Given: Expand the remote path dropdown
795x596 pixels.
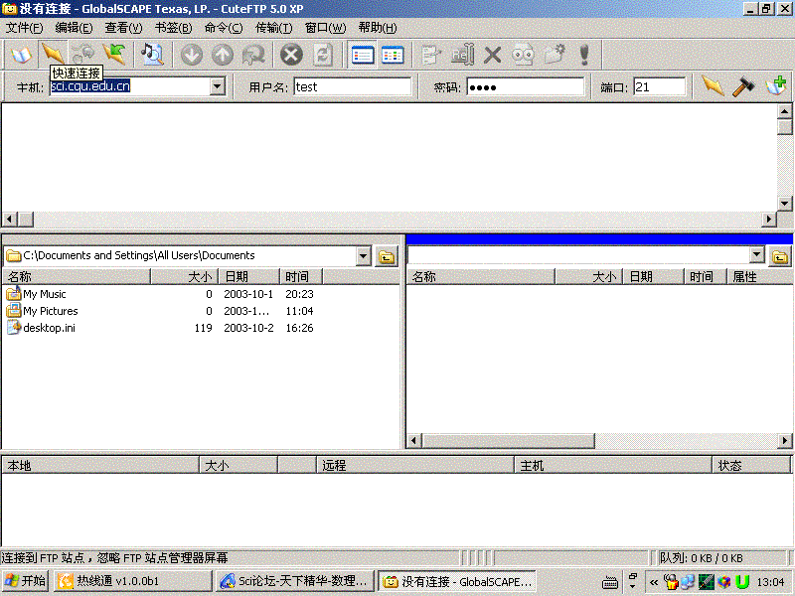Looking at the screenshot, I should [x=756, y=255].
